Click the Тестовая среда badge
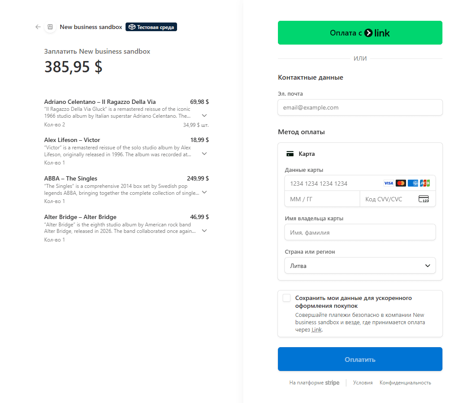Viewport: 471px width, 403px height. 151,26
